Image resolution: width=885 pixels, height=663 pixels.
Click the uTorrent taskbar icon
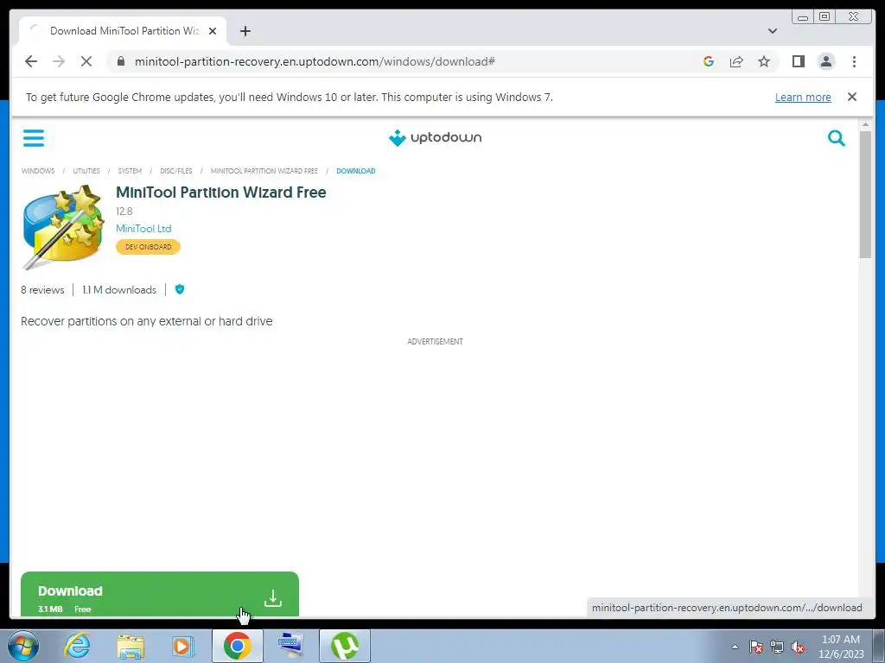[344, 646]
